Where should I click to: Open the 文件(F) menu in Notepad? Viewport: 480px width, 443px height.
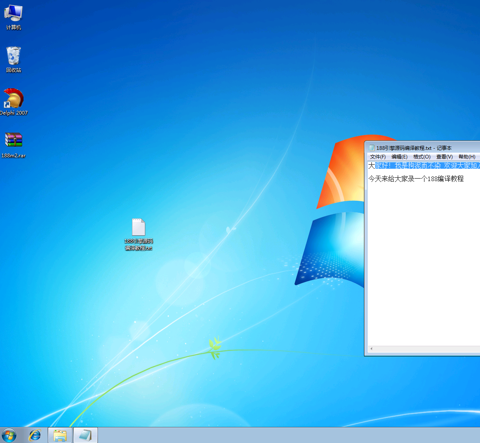click(378, 157)
